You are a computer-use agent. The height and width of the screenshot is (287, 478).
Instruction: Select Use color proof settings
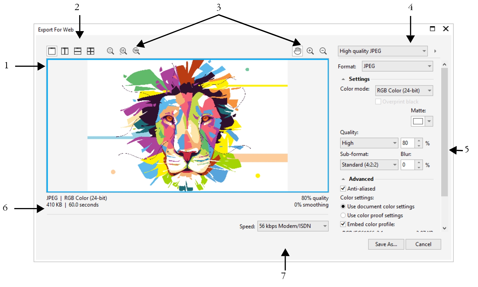pos(343,215)
